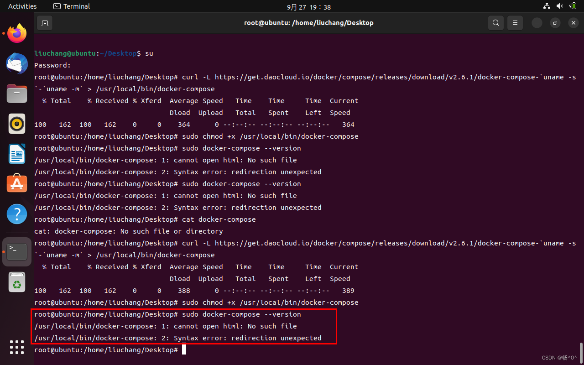This screenshot has height=365, width=584.
Task: Minimize the Terminal window
Action: pyautogui.click(x=537, y=22)
